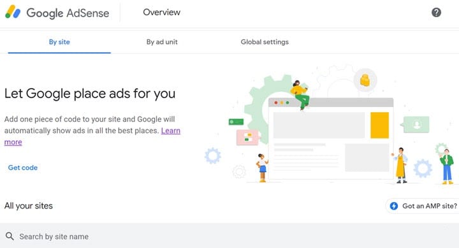Click the Get code button
Image resolution: width=459 pixels, height=248 pixels.
pos(23,168)
